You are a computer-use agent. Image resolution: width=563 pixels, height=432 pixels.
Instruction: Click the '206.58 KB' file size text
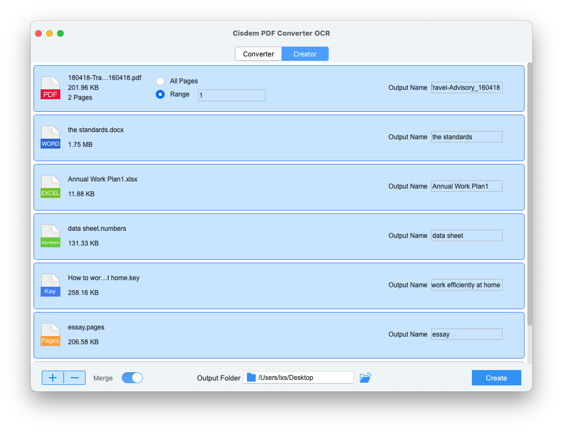[83, 342]
